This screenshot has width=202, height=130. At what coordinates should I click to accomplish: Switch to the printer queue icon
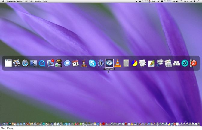160,63
